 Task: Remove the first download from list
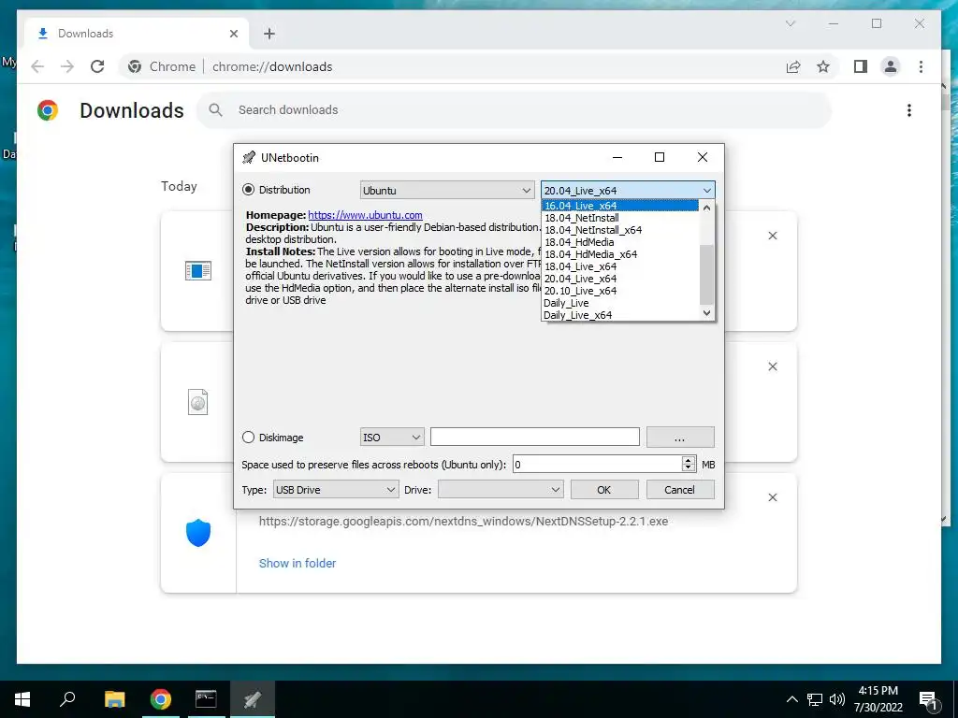(x=773, y=236)
